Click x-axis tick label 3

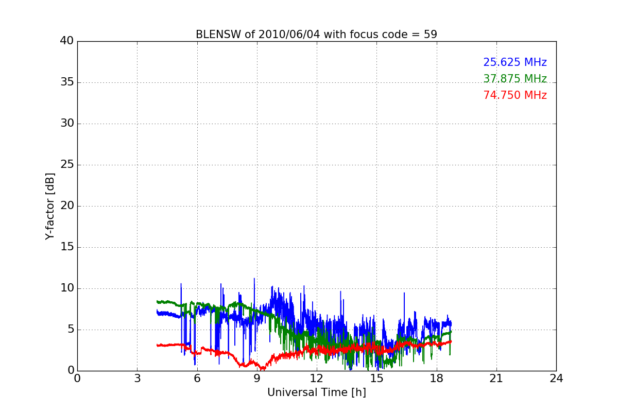(137, 379)
